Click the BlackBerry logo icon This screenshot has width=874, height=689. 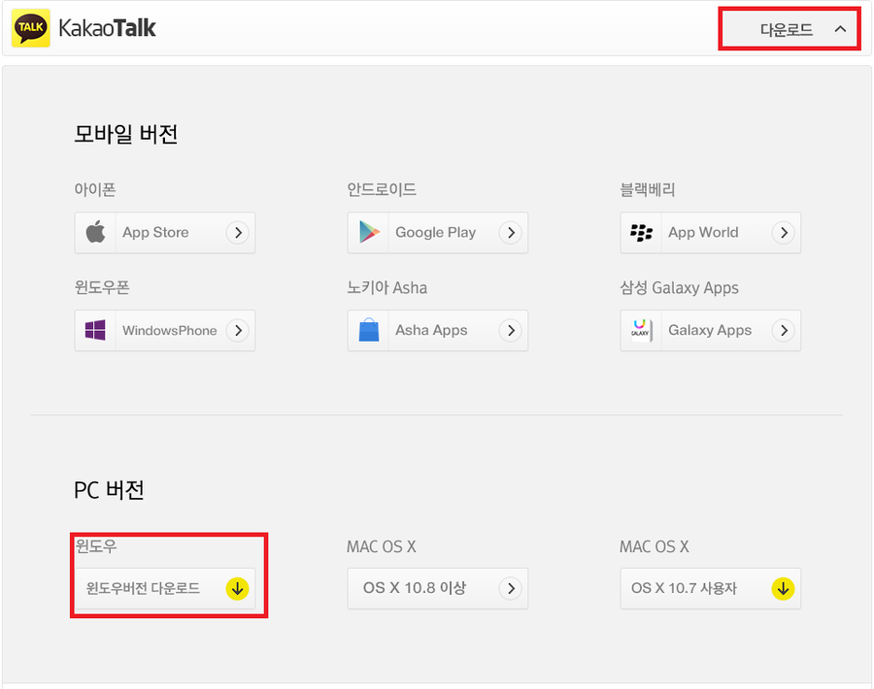(x=641, y=233)
